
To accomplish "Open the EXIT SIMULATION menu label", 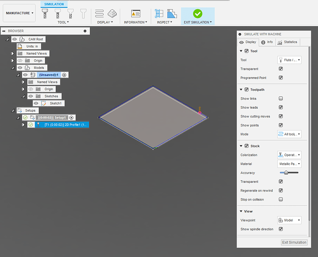I will click(x=198, y=22).
